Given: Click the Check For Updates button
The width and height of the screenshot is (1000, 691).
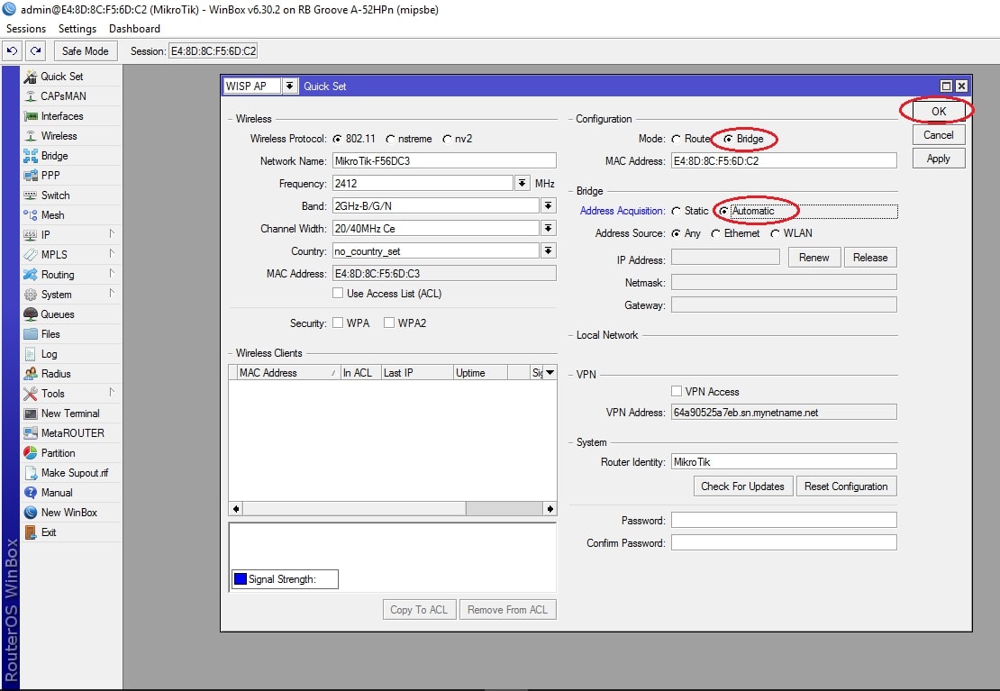Looking at the screenshot, I should coord(743,486).
